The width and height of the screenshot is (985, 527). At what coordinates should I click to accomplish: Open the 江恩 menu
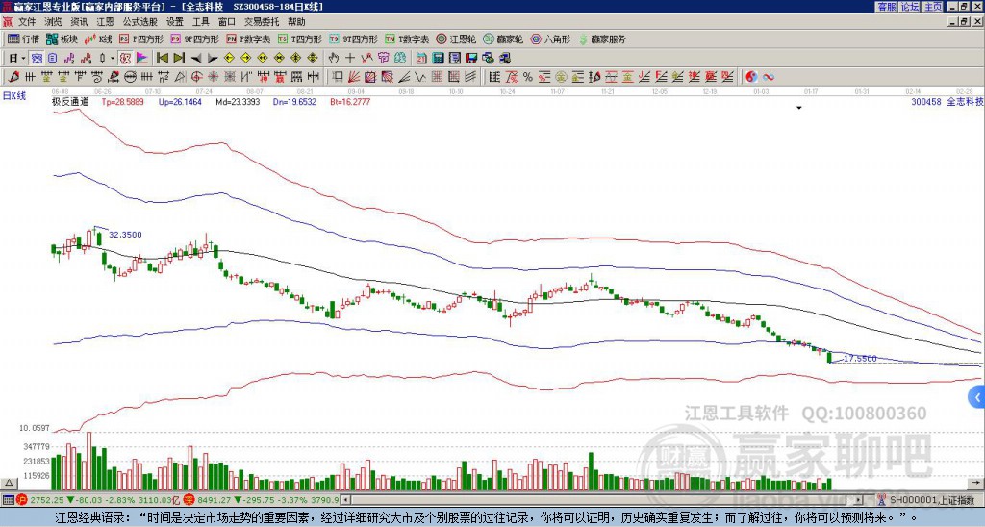pos(105,22)
